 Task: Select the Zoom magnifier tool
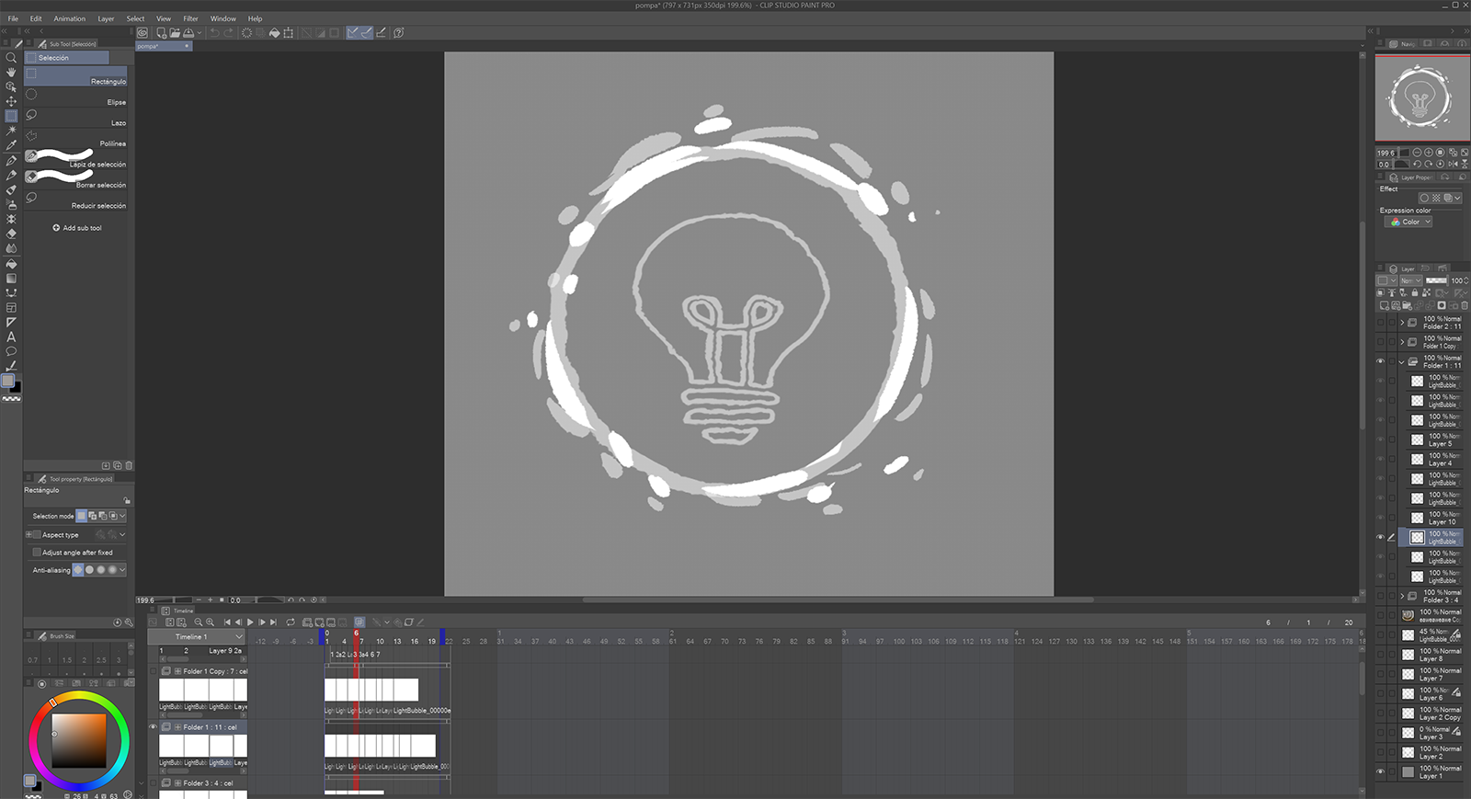(11, 57)
